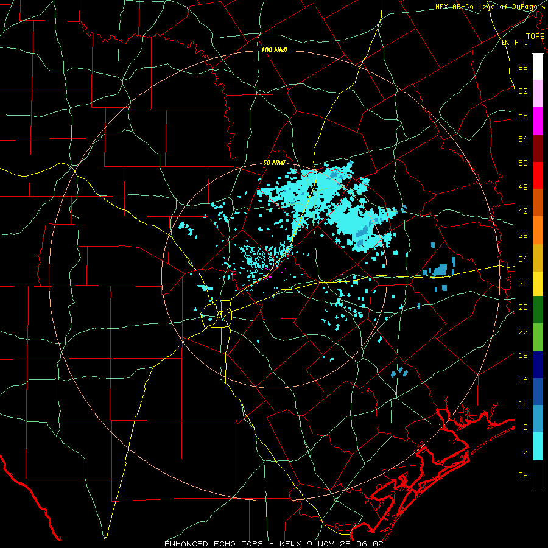548x548 pixels.
Task: Click legend value "62"
Action: [523, 91]
